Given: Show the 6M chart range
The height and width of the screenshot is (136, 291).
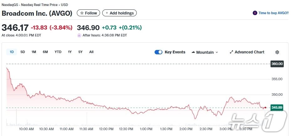Looking at the screenshot, I should (x=45, y=52).
